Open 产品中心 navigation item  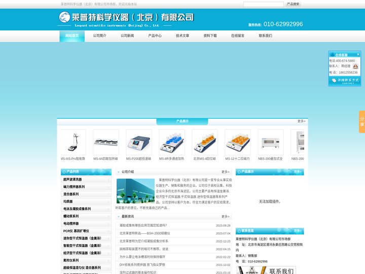pos(155,36)
